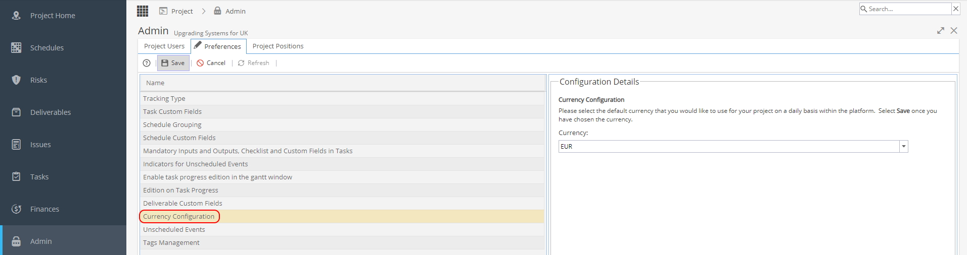Screen dimensions: 967x255
Task: Open the Risks shield icon
Action: tap(16, 80)
